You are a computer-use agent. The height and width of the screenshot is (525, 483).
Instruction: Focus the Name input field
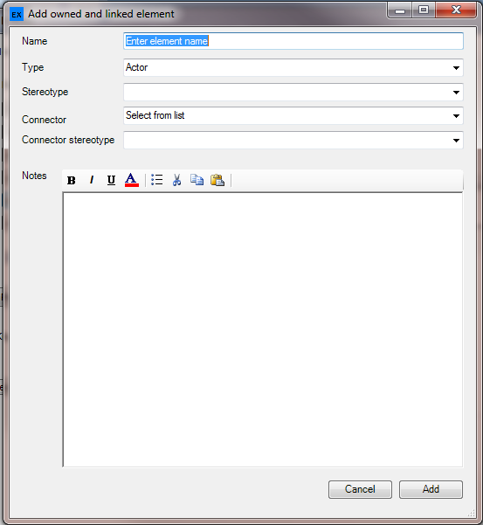coord(293,41)
